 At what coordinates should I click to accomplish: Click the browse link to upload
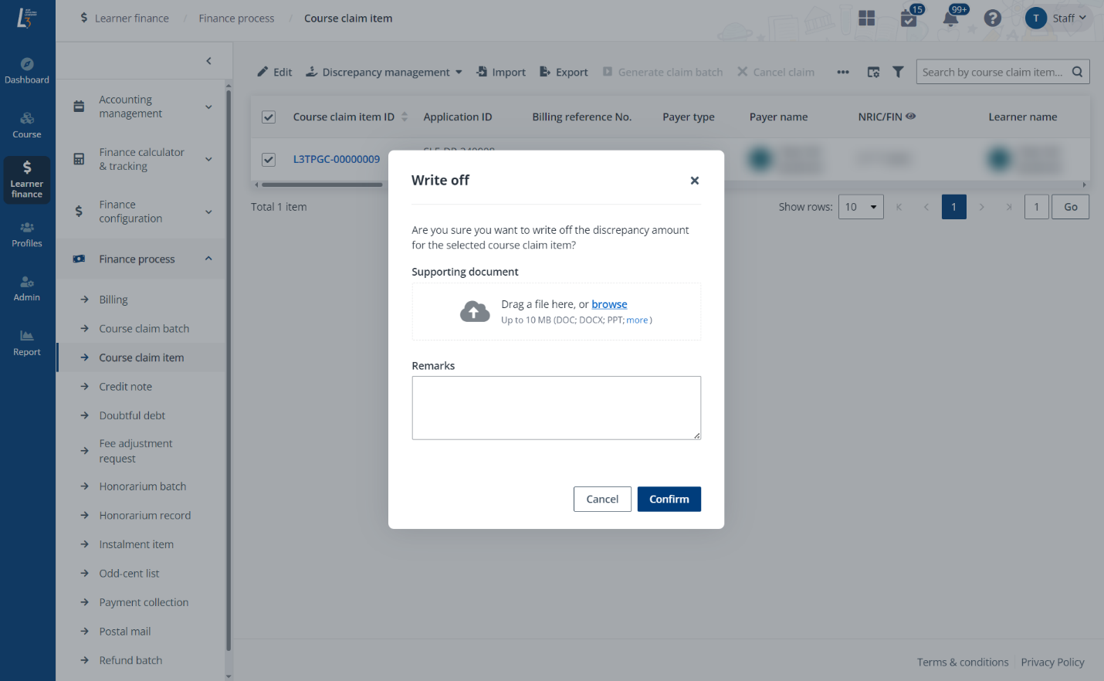tap(609, 304)
